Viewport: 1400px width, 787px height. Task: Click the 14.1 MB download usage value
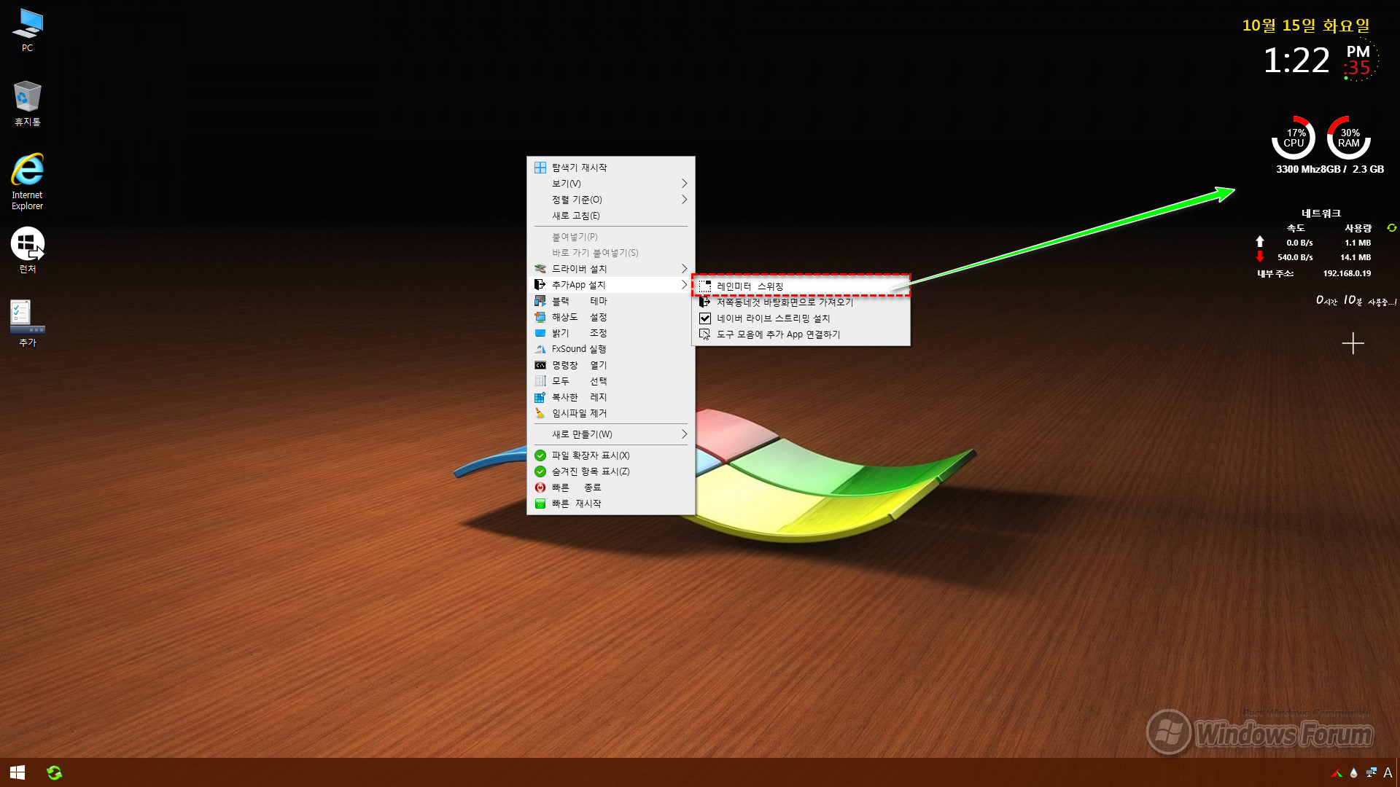click(1356, 257)
